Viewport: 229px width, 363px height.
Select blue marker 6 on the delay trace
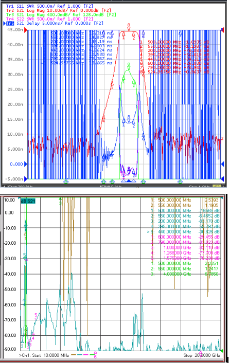coord(143,137)
